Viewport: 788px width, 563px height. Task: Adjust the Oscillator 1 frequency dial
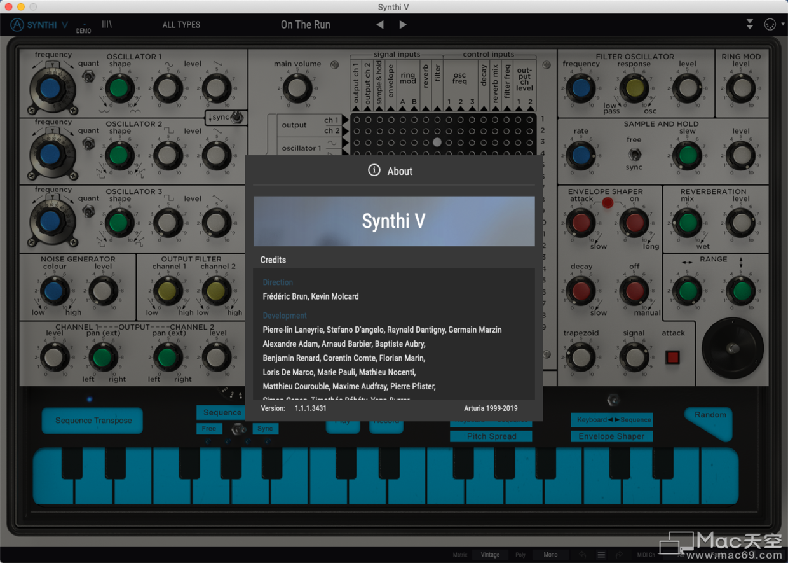(x=50, y=88)
